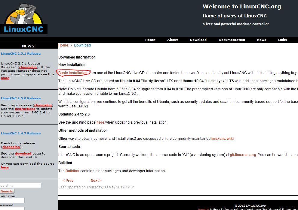The height and width of the screenshot is (210, 298).
Task: Click the 'Other methods of installation' heading
Action: click(83, 130)
